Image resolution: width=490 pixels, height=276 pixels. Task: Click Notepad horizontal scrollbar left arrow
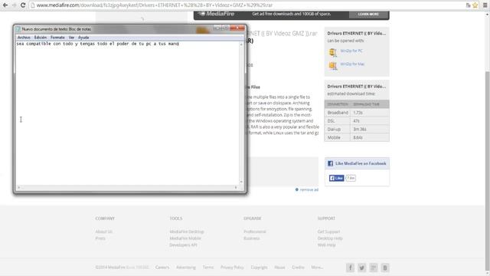click(x=18, y=187)
